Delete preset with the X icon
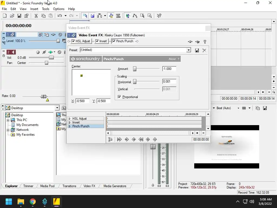The height and width of the screenshot is (208, 277). [x=204, y=50]
